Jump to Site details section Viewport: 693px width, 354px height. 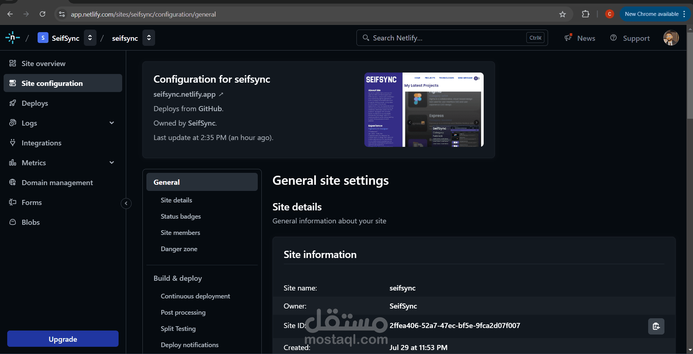(176, 200)
